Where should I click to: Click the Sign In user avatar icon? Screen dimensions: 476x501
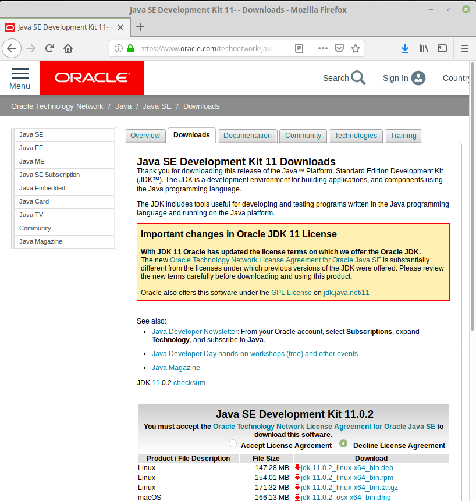(418, 78)
